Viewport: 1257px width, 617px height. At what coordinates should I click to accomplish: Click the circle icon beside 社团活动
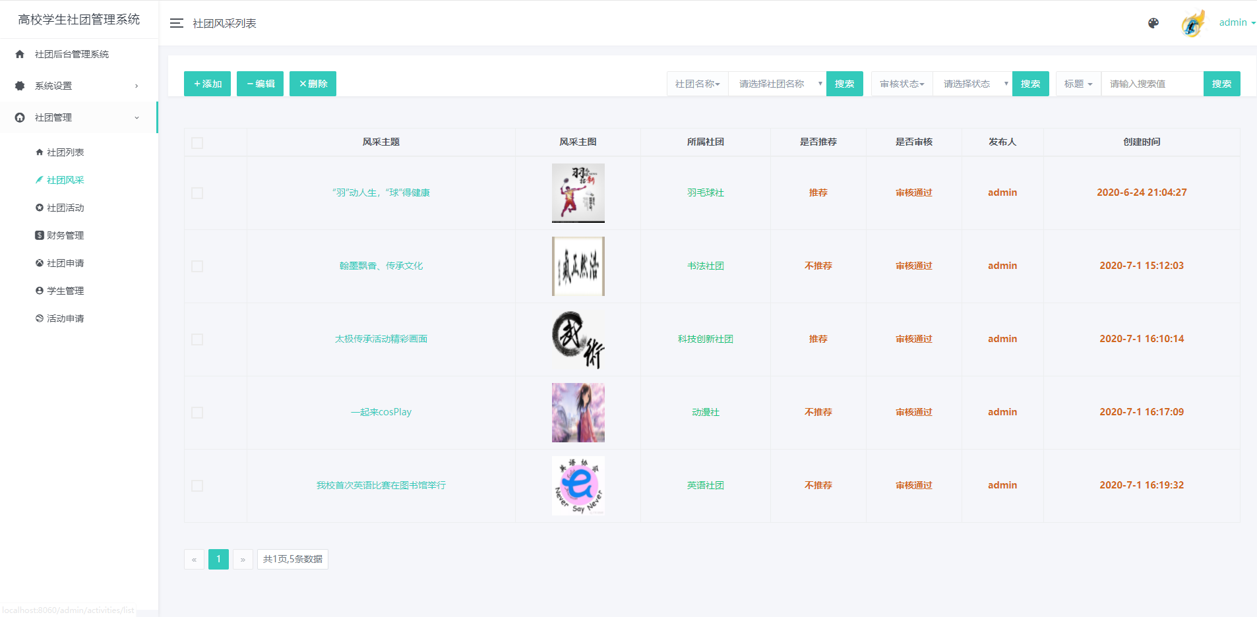click(x=40, y=208)
